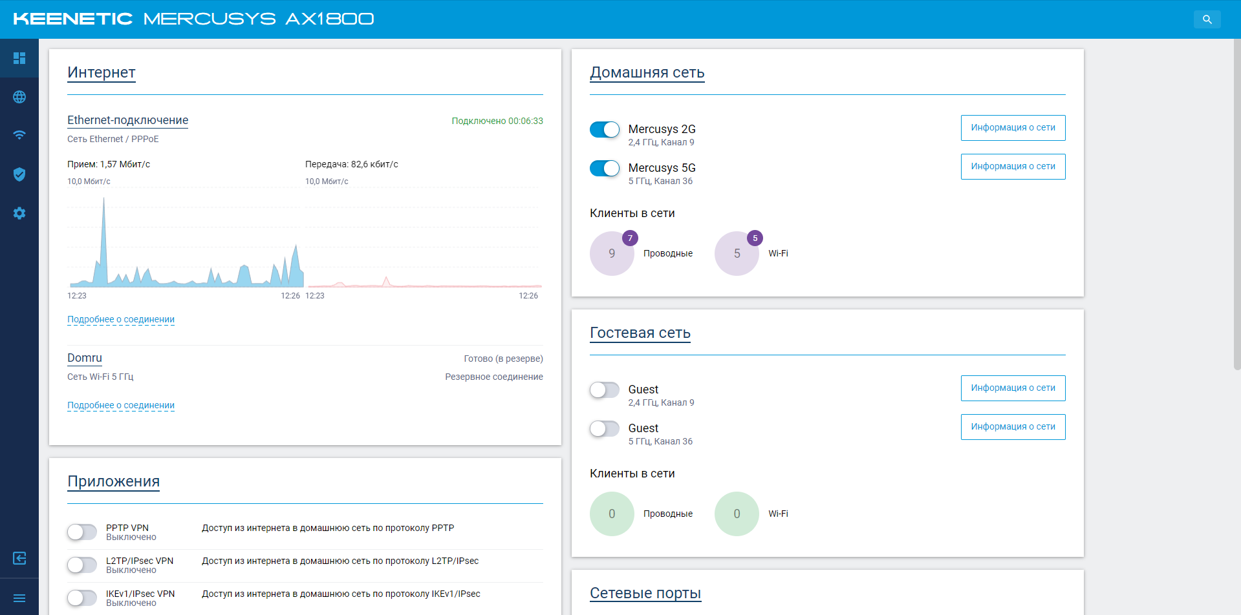Open network info for 2.4 GHz Guest

click(1013, 388)
